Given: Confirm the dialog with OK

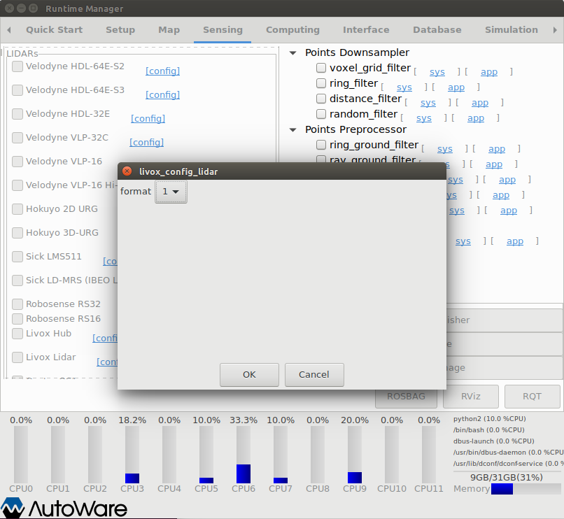Looking at the screenshot, I should coord(249,374).
